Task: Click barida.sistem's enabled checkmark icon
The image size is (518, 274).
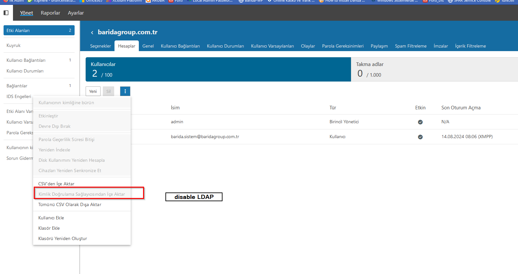Action: (x=420, y=137)
